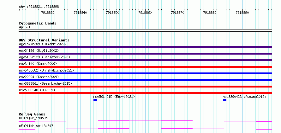Click the blue bar under nsv5436682
The width and height of the screenshot is (281, 133).
pos(145,73)
